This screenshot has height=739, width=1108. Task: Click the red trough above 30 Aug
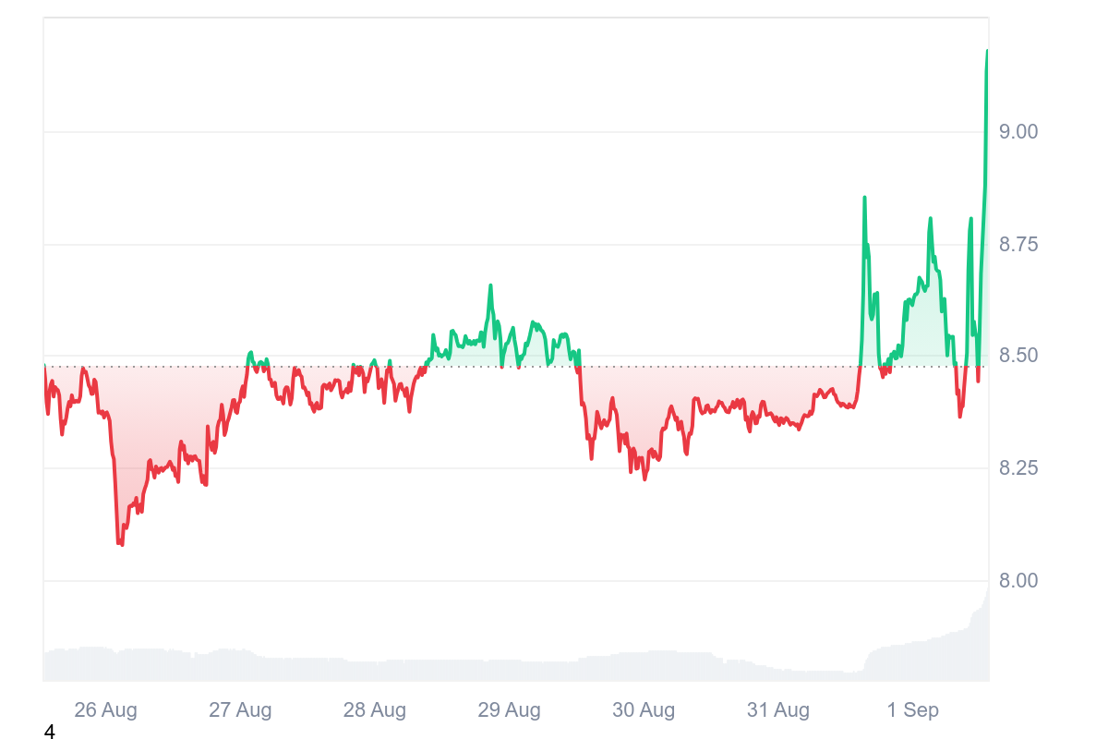click(x=644, y=478)
